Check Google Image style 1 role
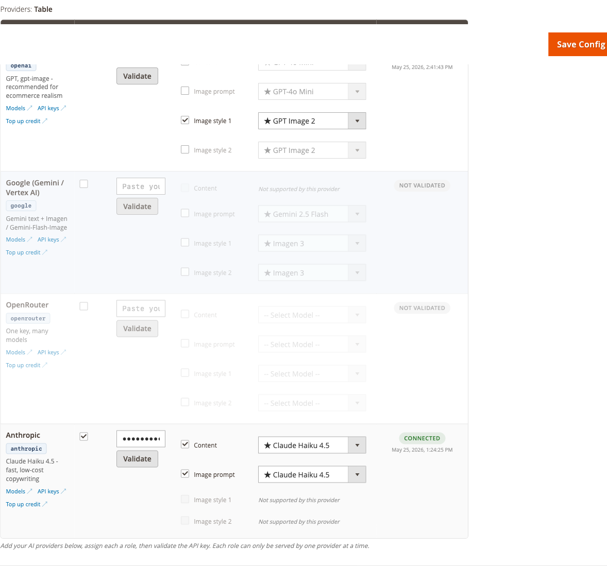Image resolution: width=607 pixels, height=566 pixels. (185, 243)
